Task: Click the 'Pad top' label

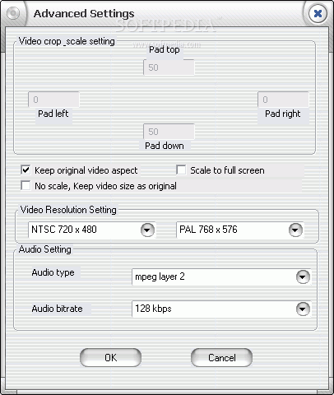Action: point(165,49)
